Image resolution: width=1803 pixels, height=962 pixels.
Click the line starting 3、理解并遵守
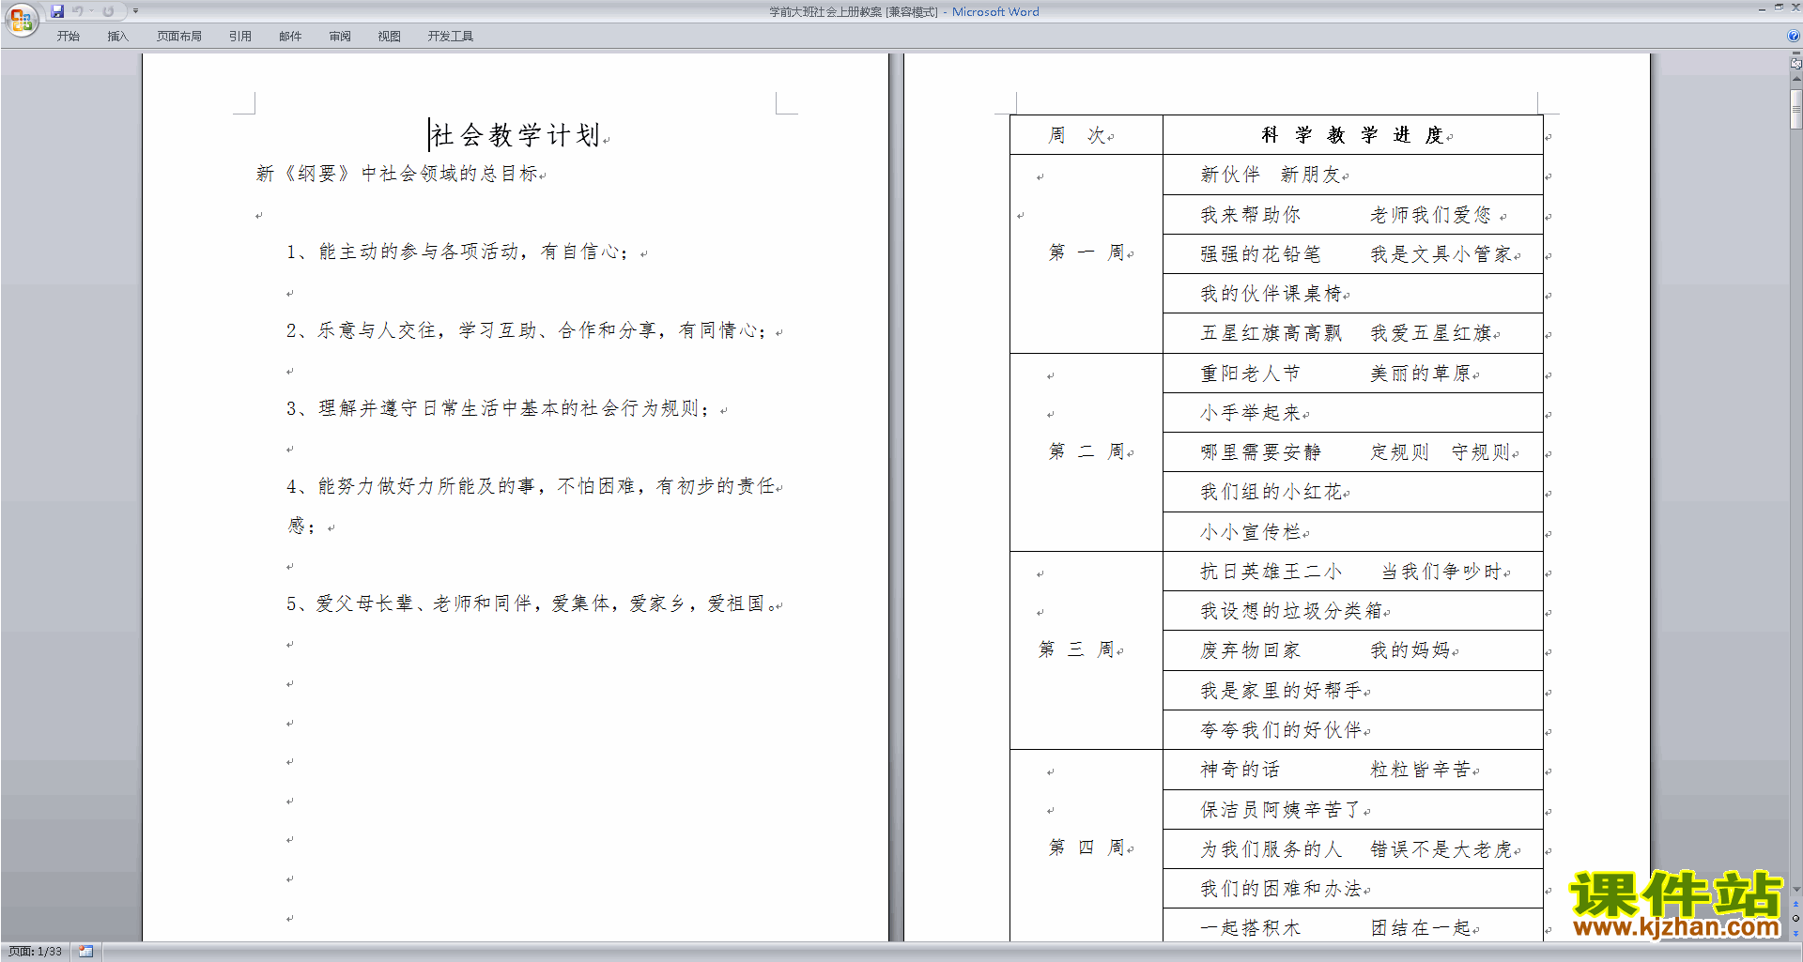[498, 408]
